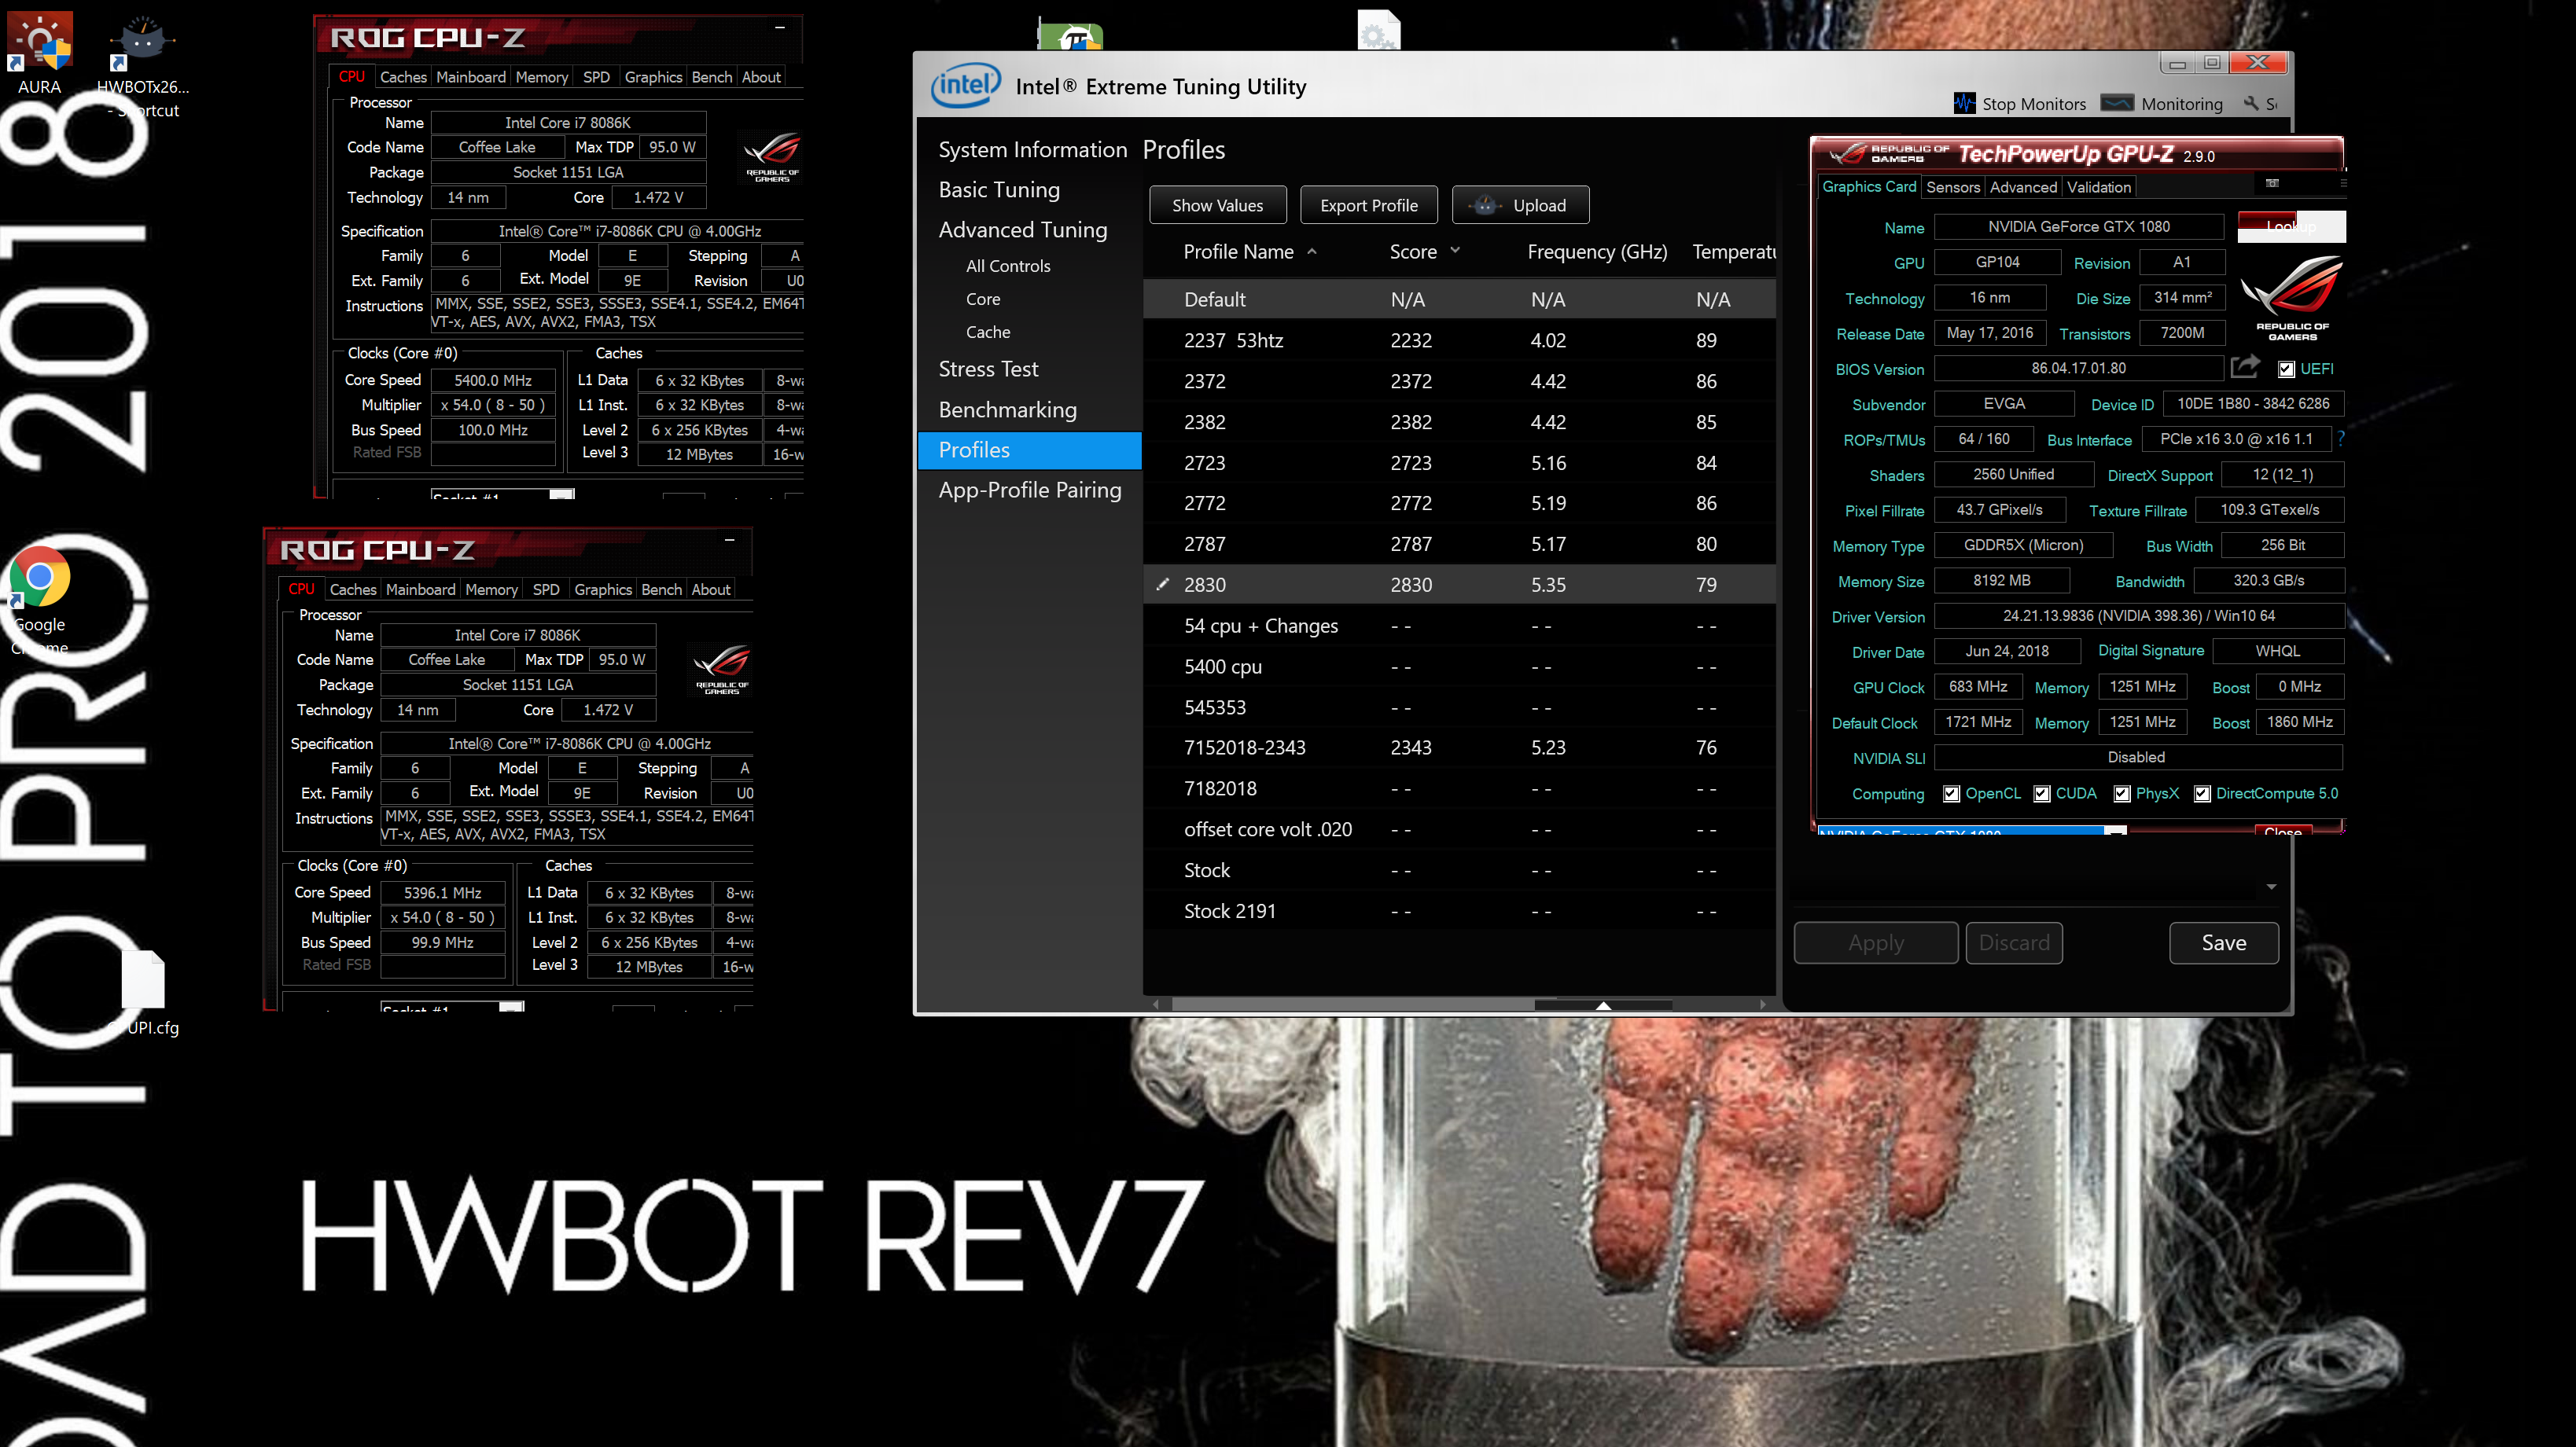Click the ROG logo in top CPU-Z window

click(772, 157)
